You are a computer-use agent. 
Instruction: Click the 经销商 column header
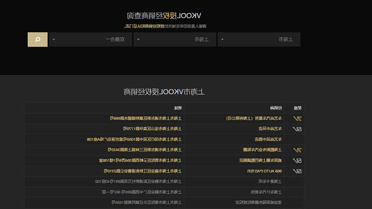point(276,108)
